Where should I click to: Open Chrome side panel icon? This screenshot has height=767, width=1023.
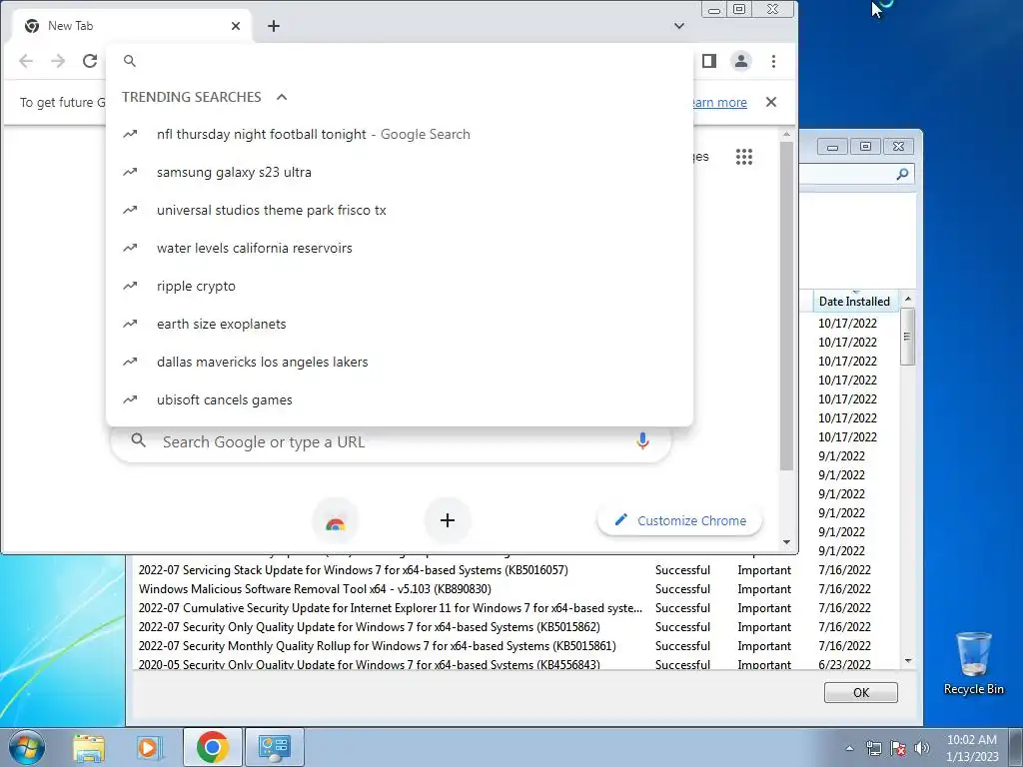click(x=709, y=61)
